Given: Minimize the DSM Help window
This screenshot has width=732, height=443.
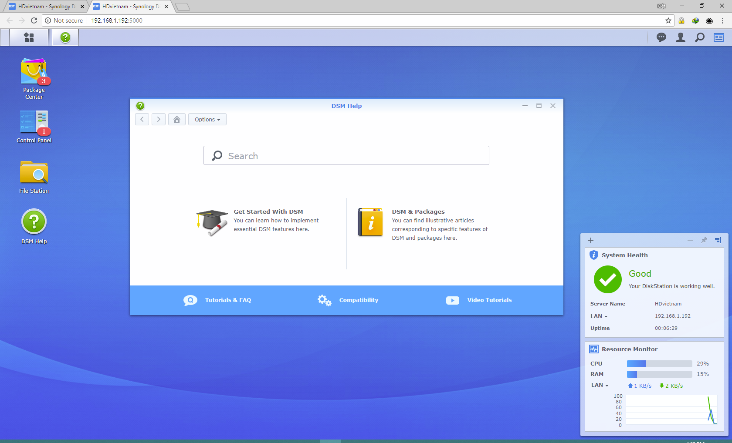Looking at the screenshot, I should click(525, 106).
